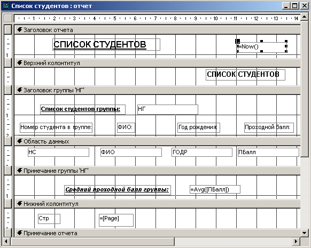This screenshot has width=311, height=248.
Task: Select the '=Avg([ПБалл])' text box
Action: point(215,189)
